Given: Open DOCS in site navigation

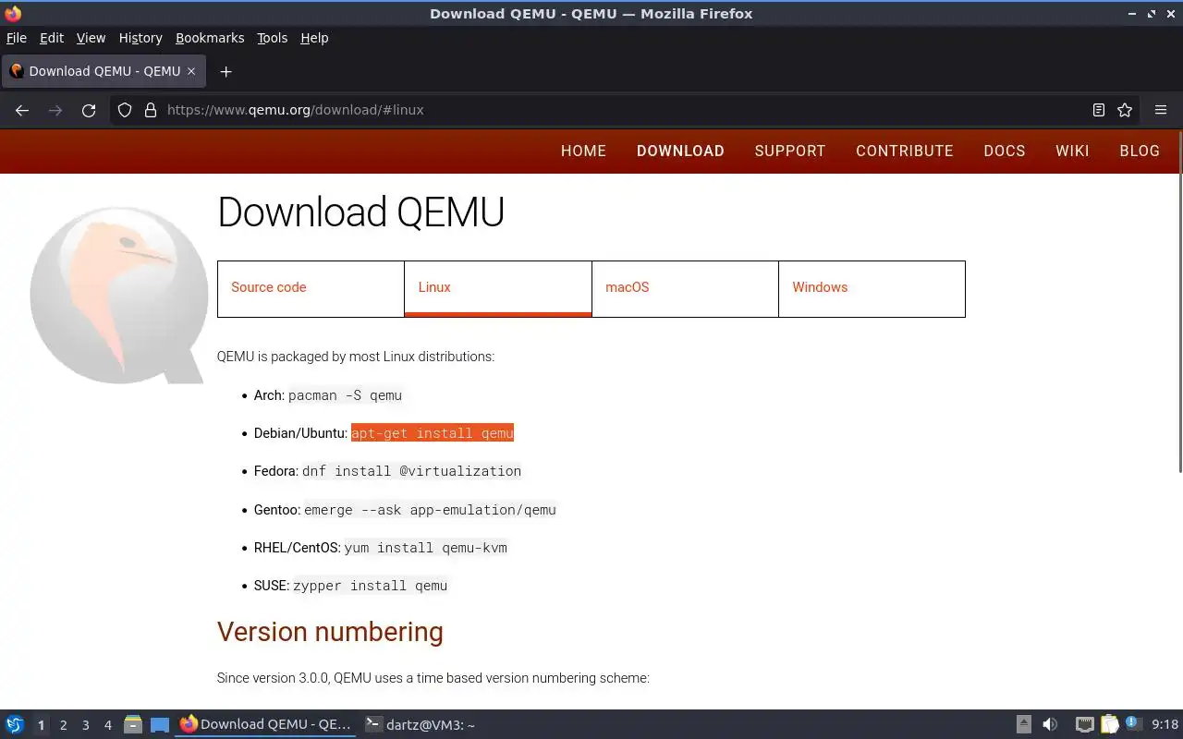Looking at the screenshot, I should pyautogui.click(x=1005, y=151).
